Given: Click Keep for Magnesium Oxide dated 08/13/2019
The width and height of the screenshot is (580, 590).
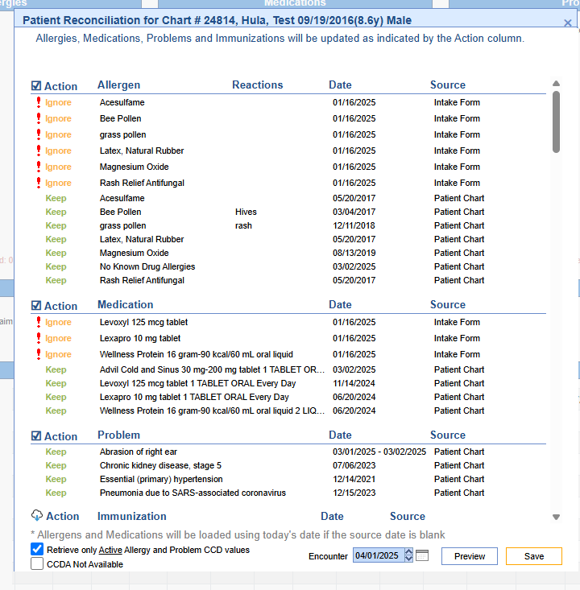Looking at the screenshot, I should tap(56, 253).
